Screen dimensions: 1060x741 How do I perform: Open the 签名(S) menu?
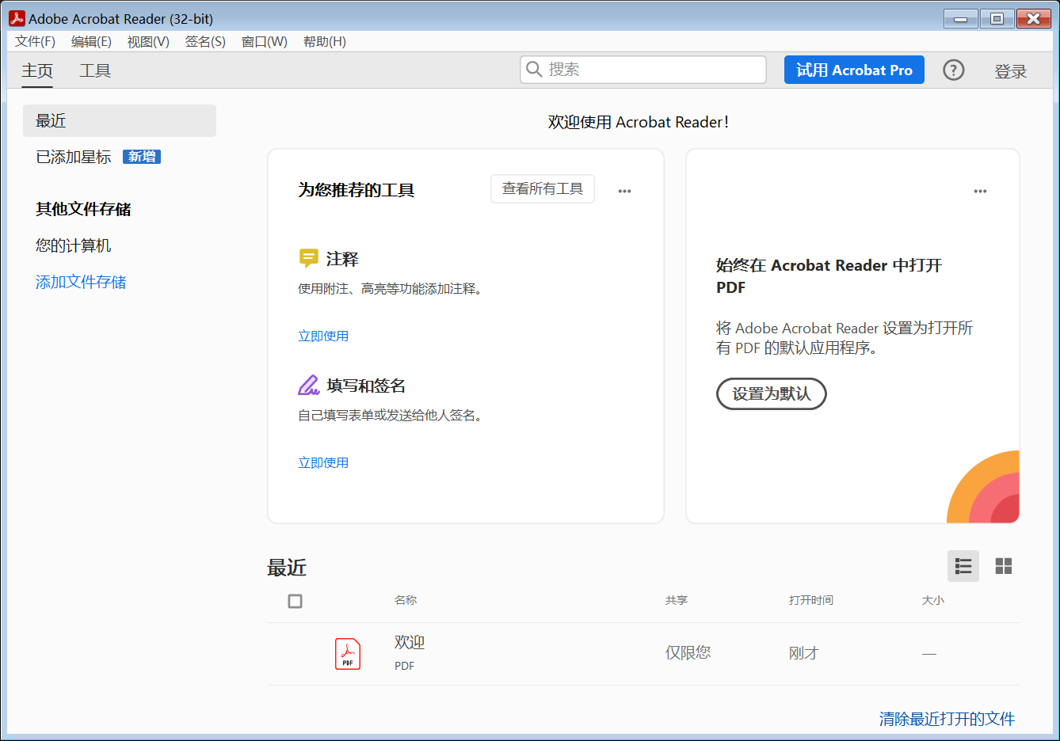[205, 41]
